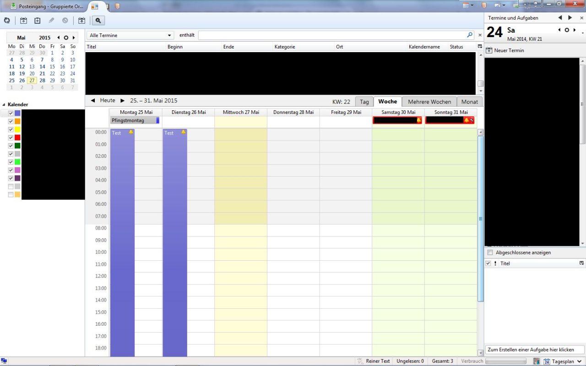Open the Tagesplan dropdown in status bar

[x=579, y=361]
